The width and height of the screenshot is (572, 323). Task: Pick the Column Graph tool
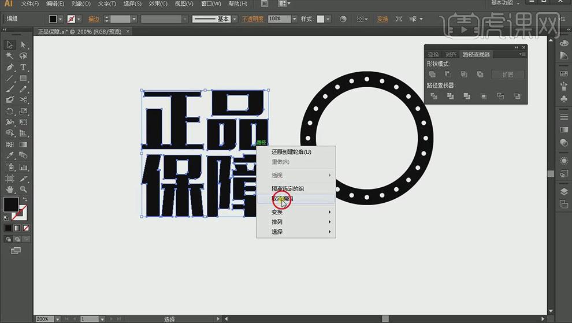pyautogui.click(x=23, y=167)
